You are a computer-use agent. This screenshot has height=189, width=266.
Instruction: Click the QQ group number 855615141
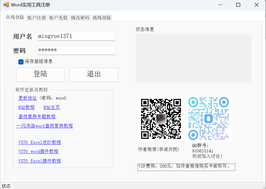coord(202,151)
